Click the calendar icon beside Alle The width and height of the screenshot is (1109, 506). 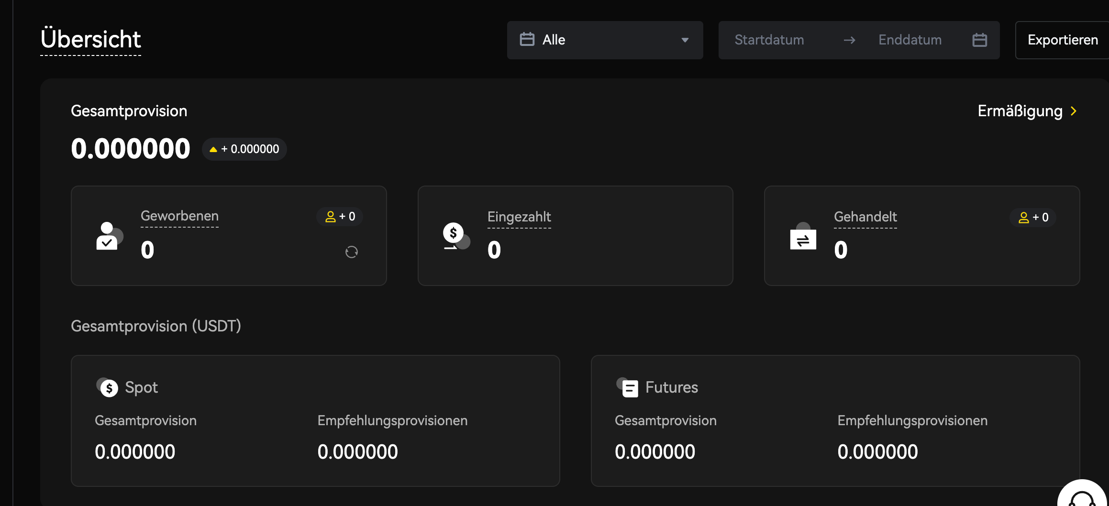[x=527, y=40]
